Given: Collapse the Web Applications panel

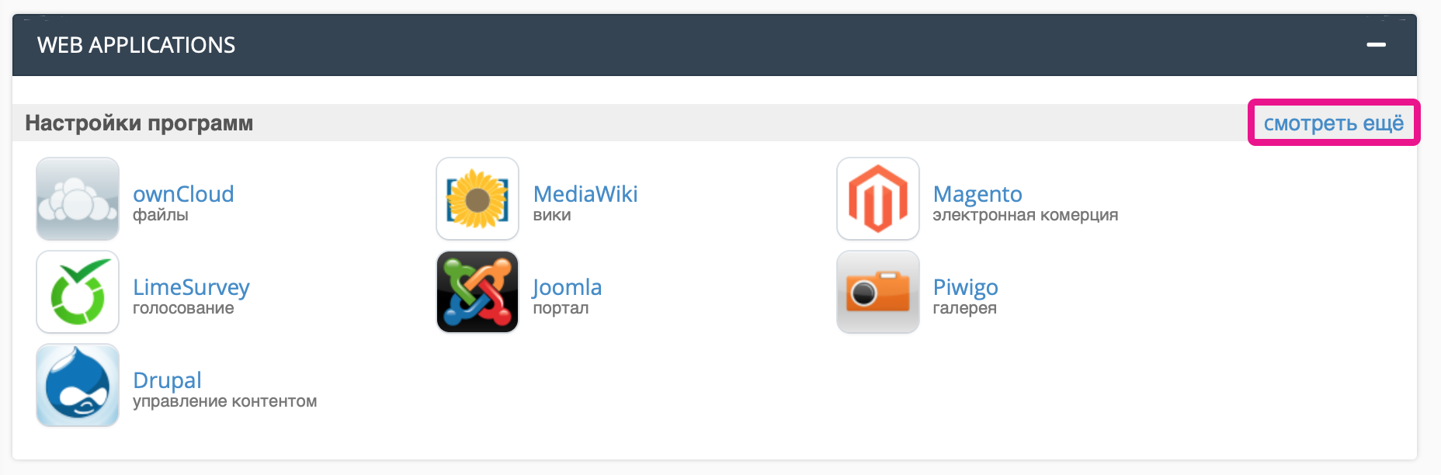Looking at the screenshot, I should click(1377, 45).
